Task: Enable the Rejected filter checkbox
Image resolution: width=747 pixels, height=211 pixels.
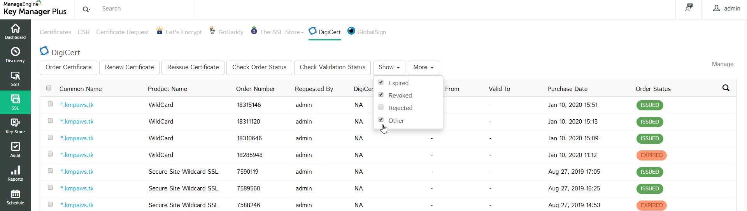Action: [381, 107]
